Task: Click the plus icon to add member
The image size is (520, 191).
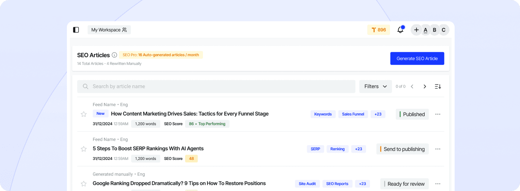Action: pyautogui.click(x=417, y=30)
